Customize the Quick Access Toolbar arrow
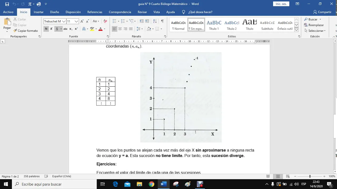The image size is (337, 189). (46, 4)
